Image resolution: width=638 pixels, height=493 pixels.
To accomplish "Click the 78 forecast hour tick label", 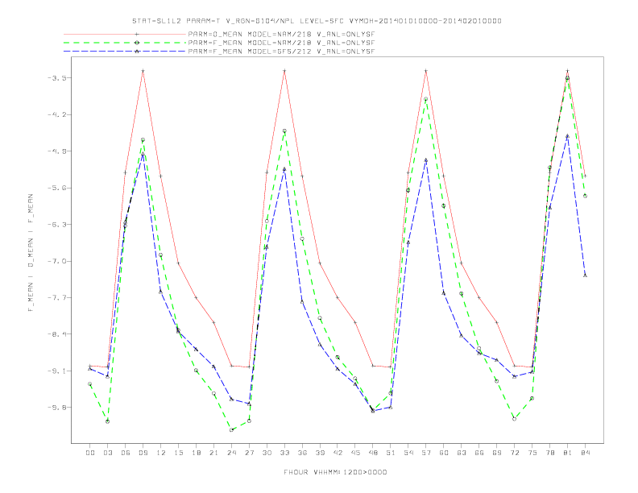I will coord(550,453).
